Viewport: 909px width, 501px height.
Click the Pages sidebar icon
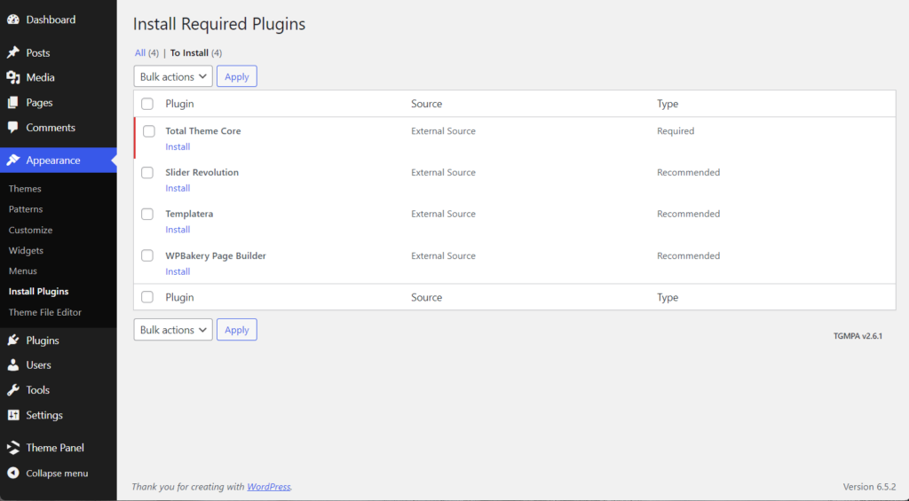coord(13,103)
